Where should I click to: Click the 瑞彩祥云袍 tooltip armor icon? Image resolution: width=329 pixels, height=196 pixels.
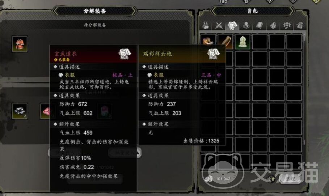click(214, 54)
